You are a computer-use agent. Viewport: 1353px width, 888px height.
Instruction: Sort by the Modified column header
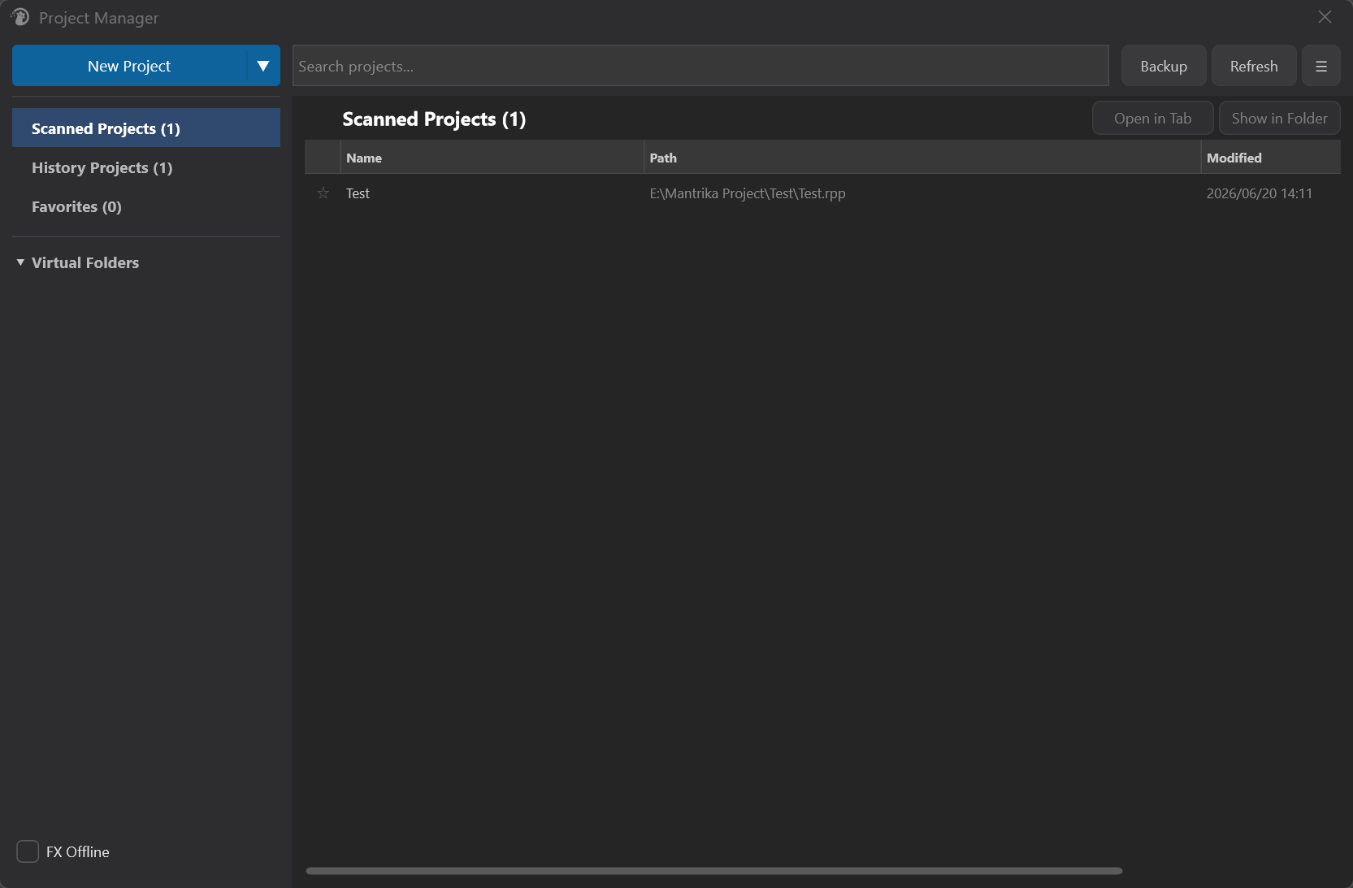pyautogui.click(x=1271, y=158)
